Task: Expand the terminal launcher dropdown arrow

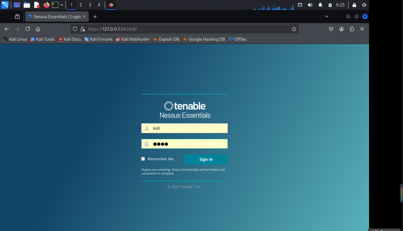Action: coord(62,5)
